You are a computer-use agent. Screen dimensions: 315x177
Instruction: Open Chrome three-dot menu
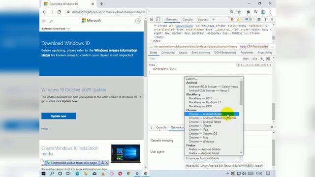pos(271,12)
